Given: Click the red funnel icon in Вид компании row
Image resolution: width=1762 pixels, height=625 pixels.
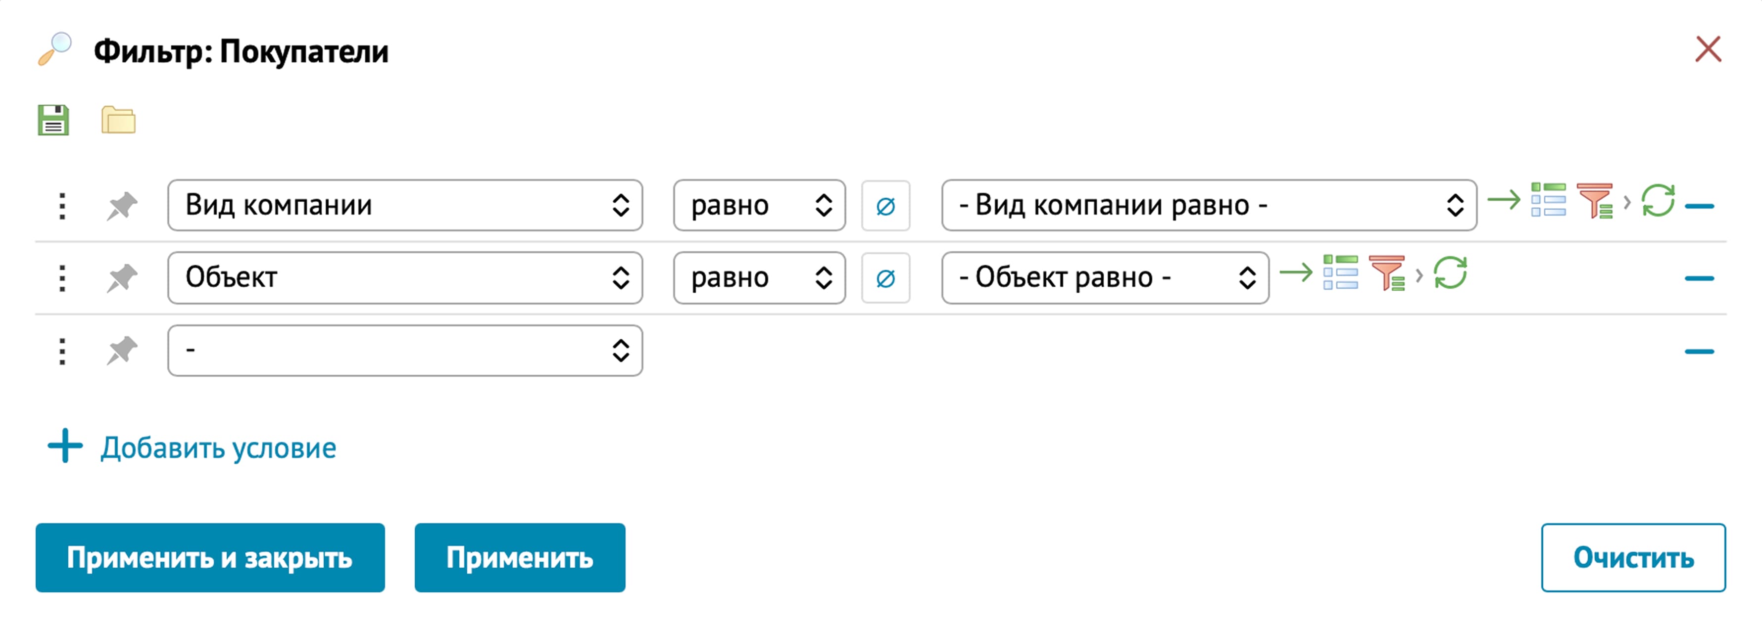Looking at the screenshot, I should click(x=1594, y=201).
